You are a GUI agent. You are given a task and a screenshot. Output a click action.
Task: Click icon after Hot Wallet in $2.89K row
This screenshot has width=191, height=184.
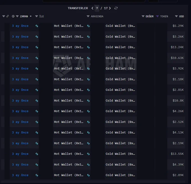tap(88, 175)
